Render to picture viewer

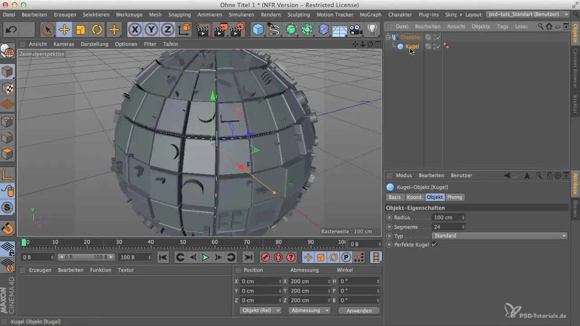221,30
